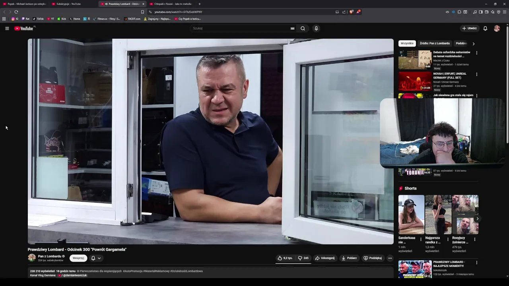Viewport: 509px width, 286px height.
Task: Select the Wszystkie filter chip
Action: pyautogui.click(x=407, y=43)
